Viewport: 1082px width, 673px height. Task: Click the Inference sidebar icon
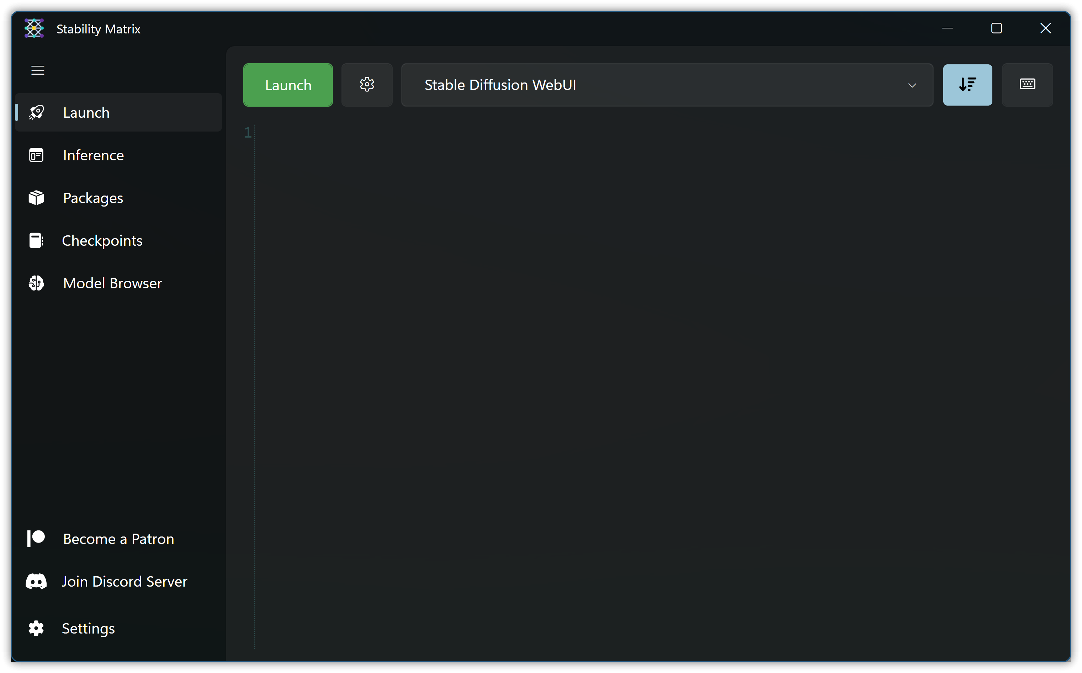tap(37, 155)
